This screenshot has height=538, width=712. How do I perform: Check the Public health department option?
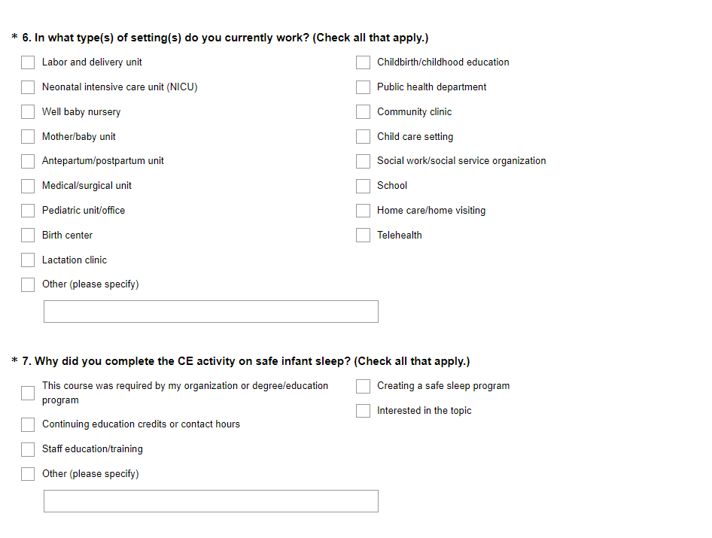click(364, 87)
